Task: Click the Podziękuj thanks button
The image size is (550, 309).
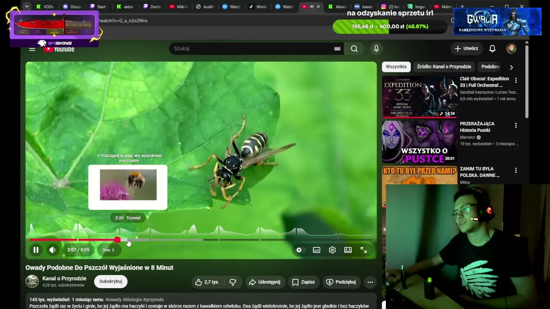Action: pos(341,282)
